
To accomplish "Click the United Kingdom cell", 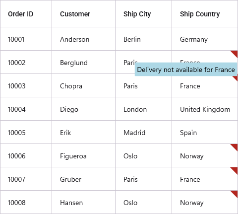I will point(205,109).
